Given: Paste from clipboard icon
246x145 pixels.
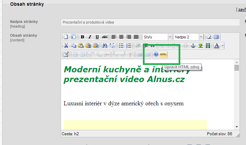Looking at the screenshot, I should pos(81,46).
